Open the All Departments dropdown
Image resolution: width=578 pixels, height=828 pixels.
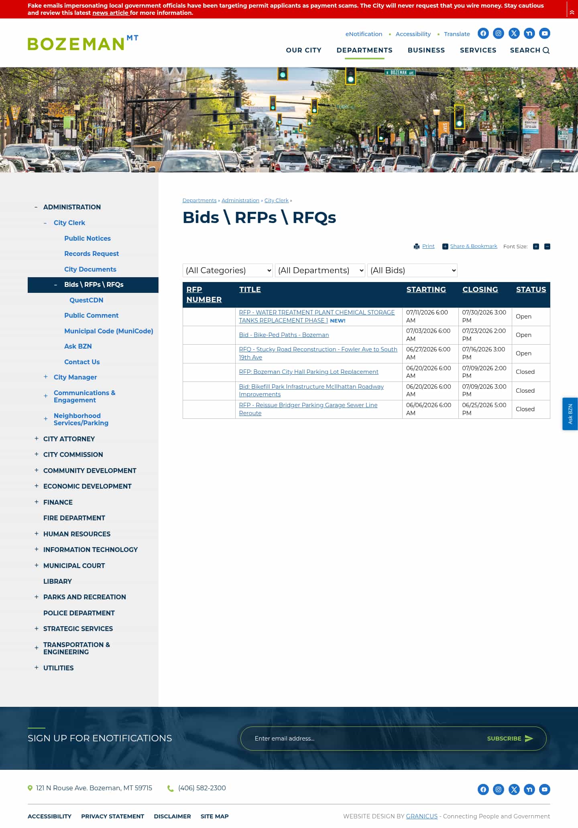click(x=320, y=270)
